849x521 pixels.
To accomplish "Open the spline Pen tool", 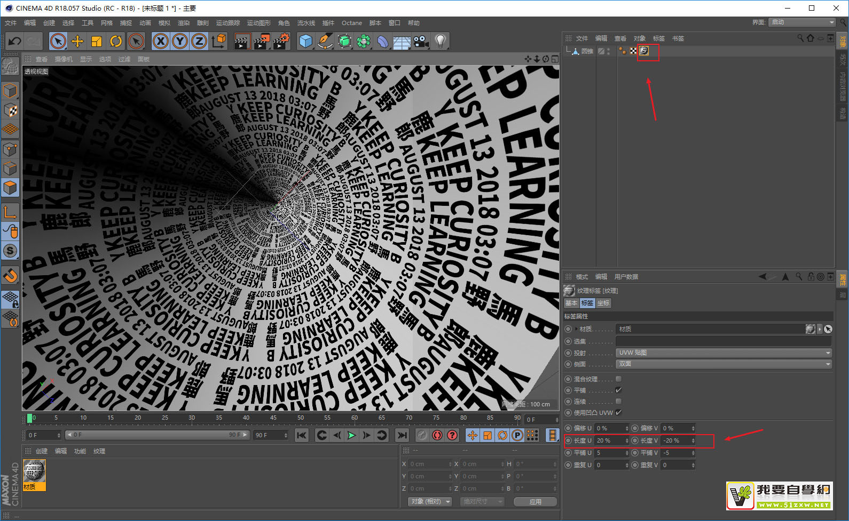I will point(325,41).
